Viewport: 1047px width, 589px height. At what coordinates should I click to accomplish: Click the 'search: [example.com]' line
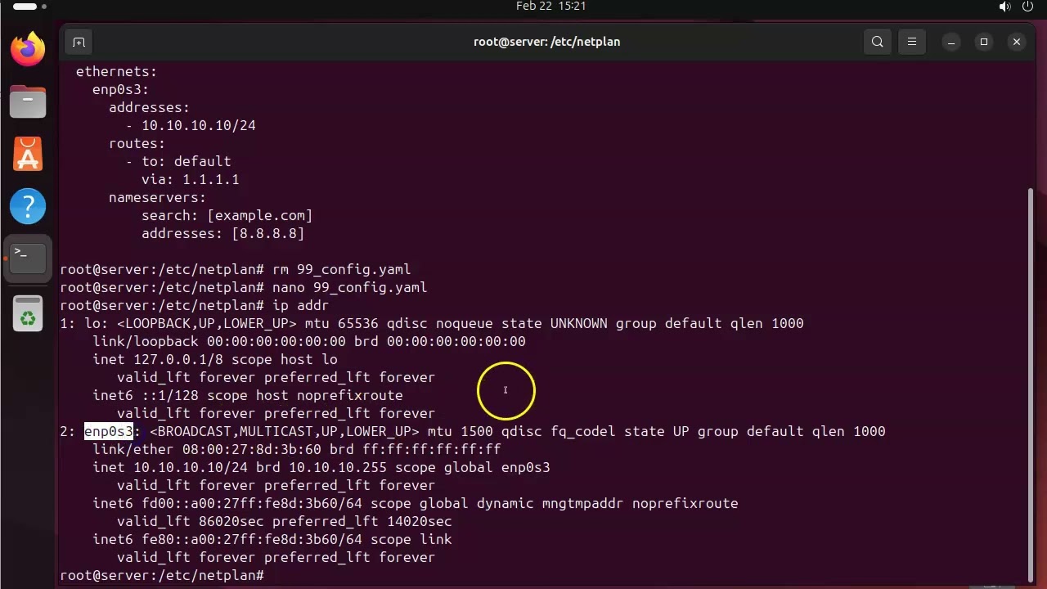coord(227,215)
